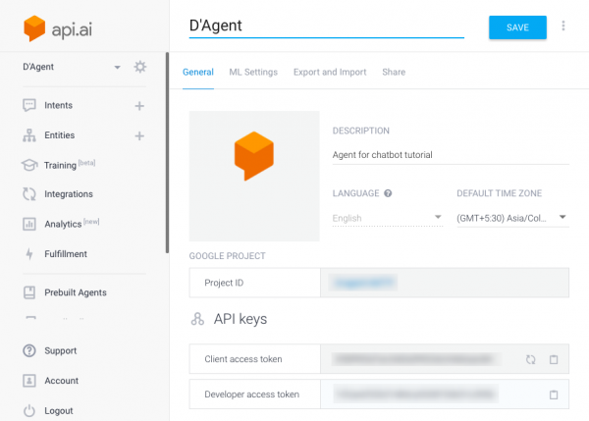
Task: Open the Analytics section
Action: click(72, 224)
